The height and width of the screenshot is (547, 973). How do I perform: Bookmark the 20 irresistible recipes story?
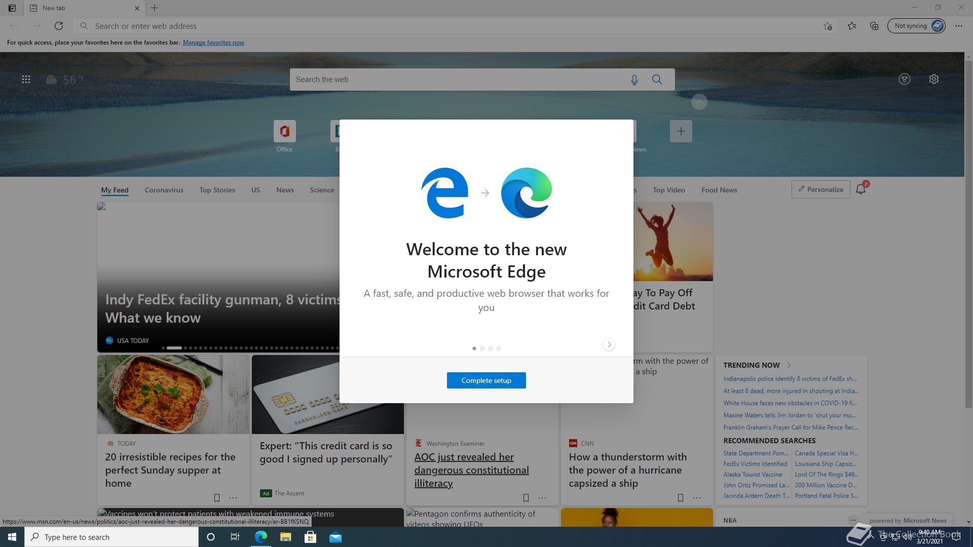click(217, 498)
